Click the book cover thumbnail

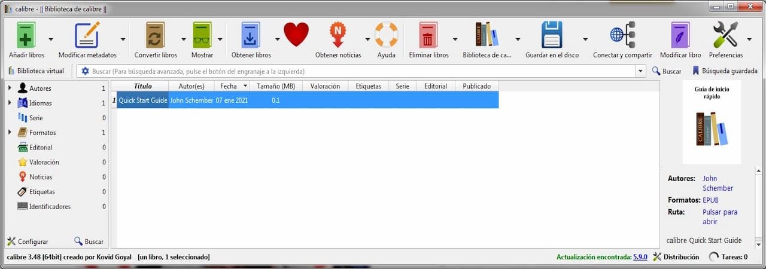[x=712, y=123]
